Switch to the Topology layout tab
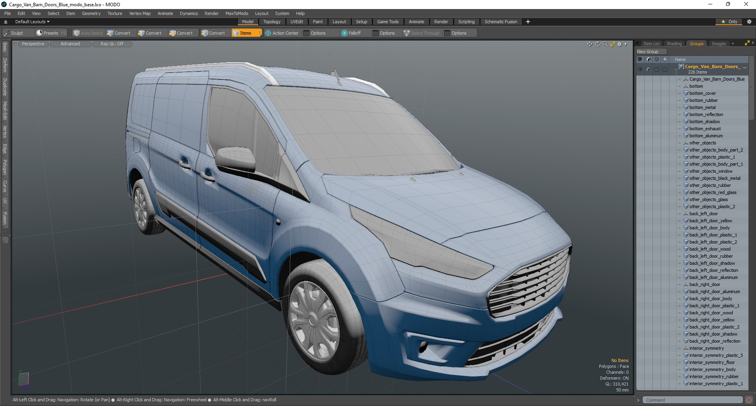756x406 pixels. pos(272,22)
